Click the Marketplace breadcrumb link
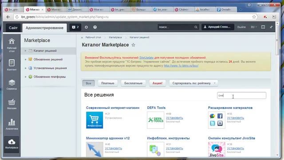 click(x=115, y=37)
